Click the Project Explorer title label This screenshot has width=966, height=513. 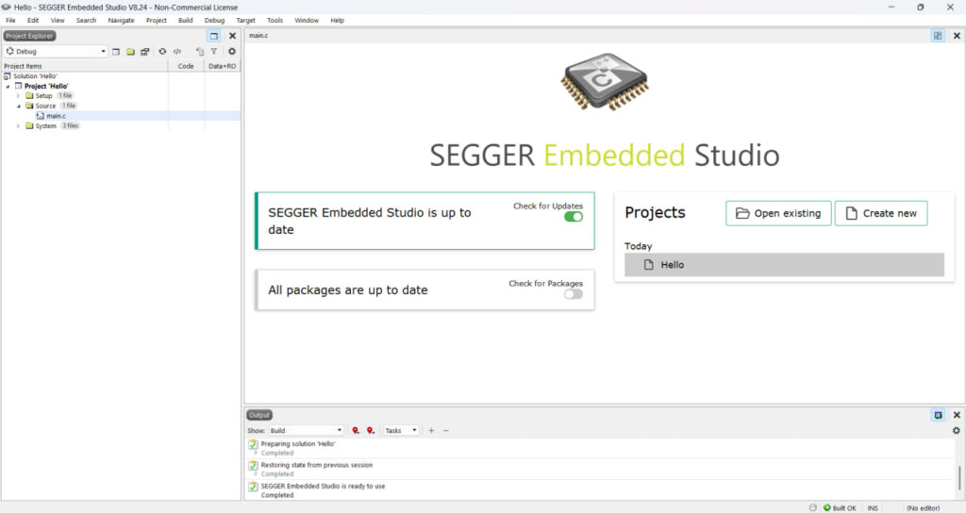(x=29, y=36)
